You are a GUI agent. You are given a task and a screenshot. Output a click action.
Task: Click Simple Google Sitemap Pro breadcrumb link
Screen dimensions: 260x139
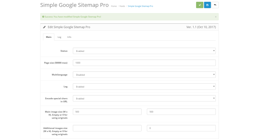click(x=140, y=6)
